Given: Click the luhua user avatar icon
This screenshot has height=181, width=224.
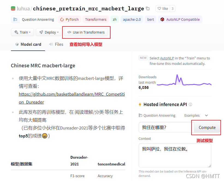Looking at the screenshot, I should tap(13, 8).
